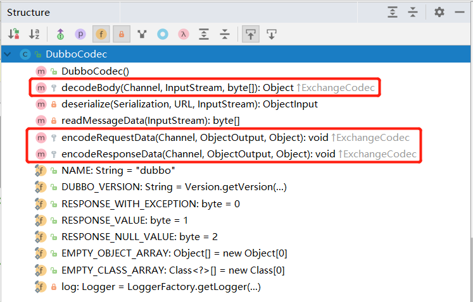Toggle Show Inherited members

(x=60, y=34)
